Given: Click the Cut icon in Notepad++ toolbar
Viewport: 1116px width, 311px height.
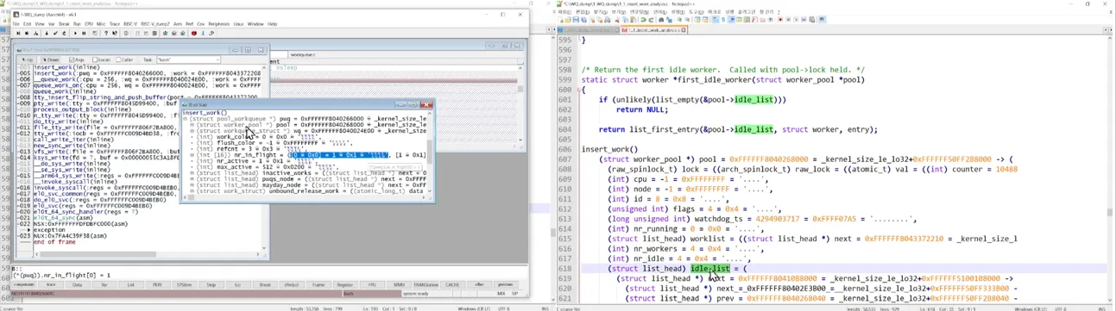Looking at the screenshot, I should click(618, 20).
